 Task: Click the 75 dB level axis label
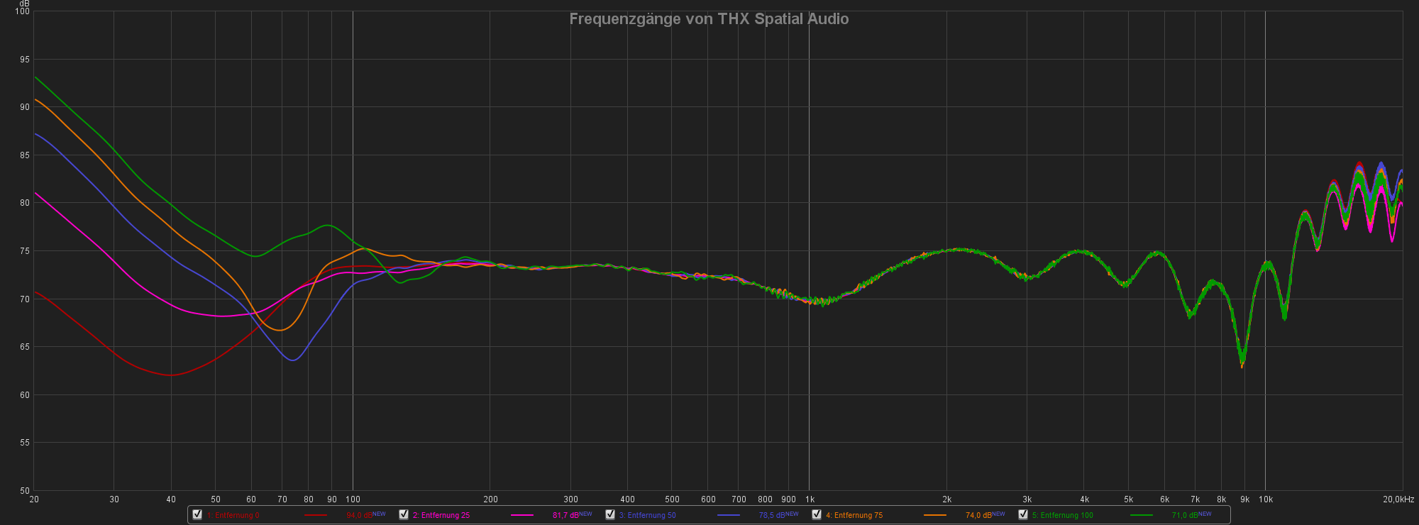coord(25,251)
